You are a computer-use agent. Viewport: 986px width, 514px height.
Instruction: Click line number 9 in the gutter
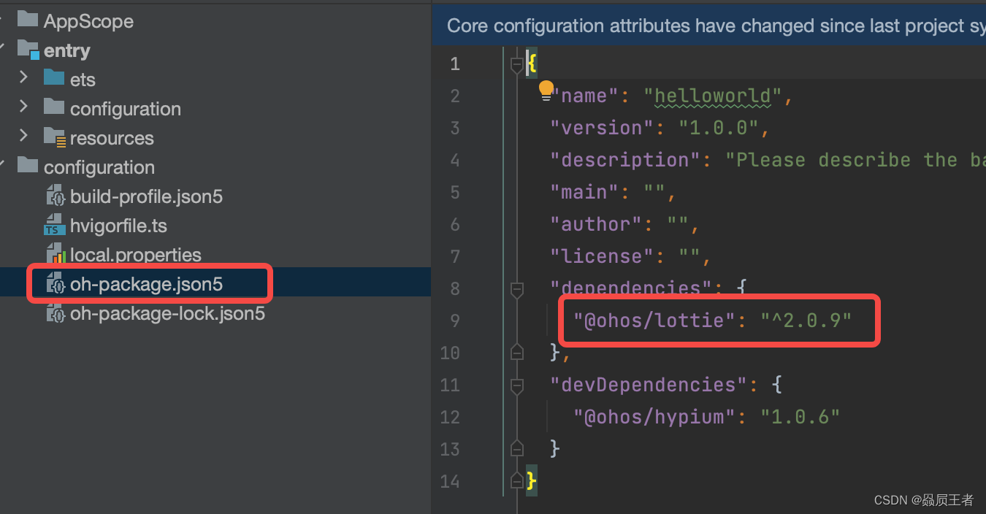(455, 321)
